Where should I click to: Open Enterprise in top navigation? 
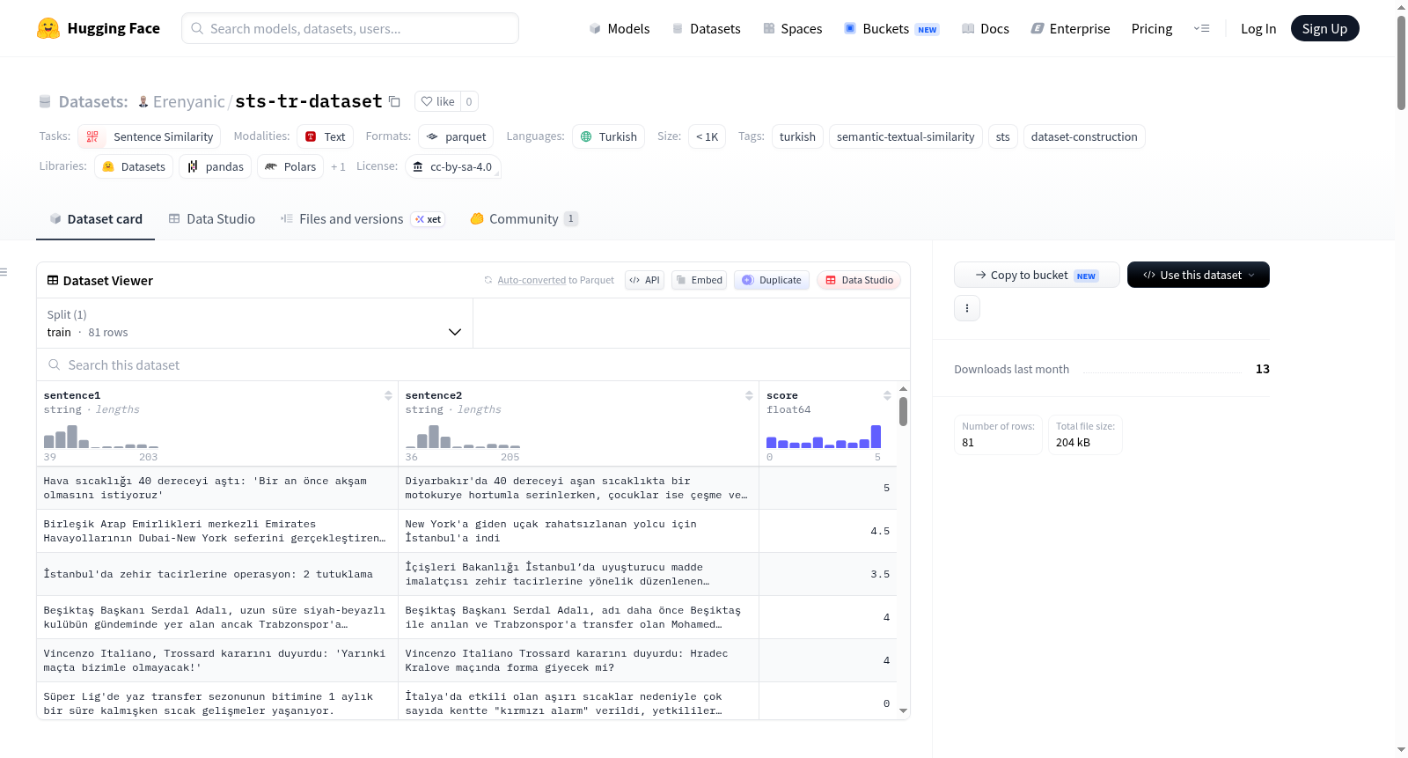tap(1070, 28)
